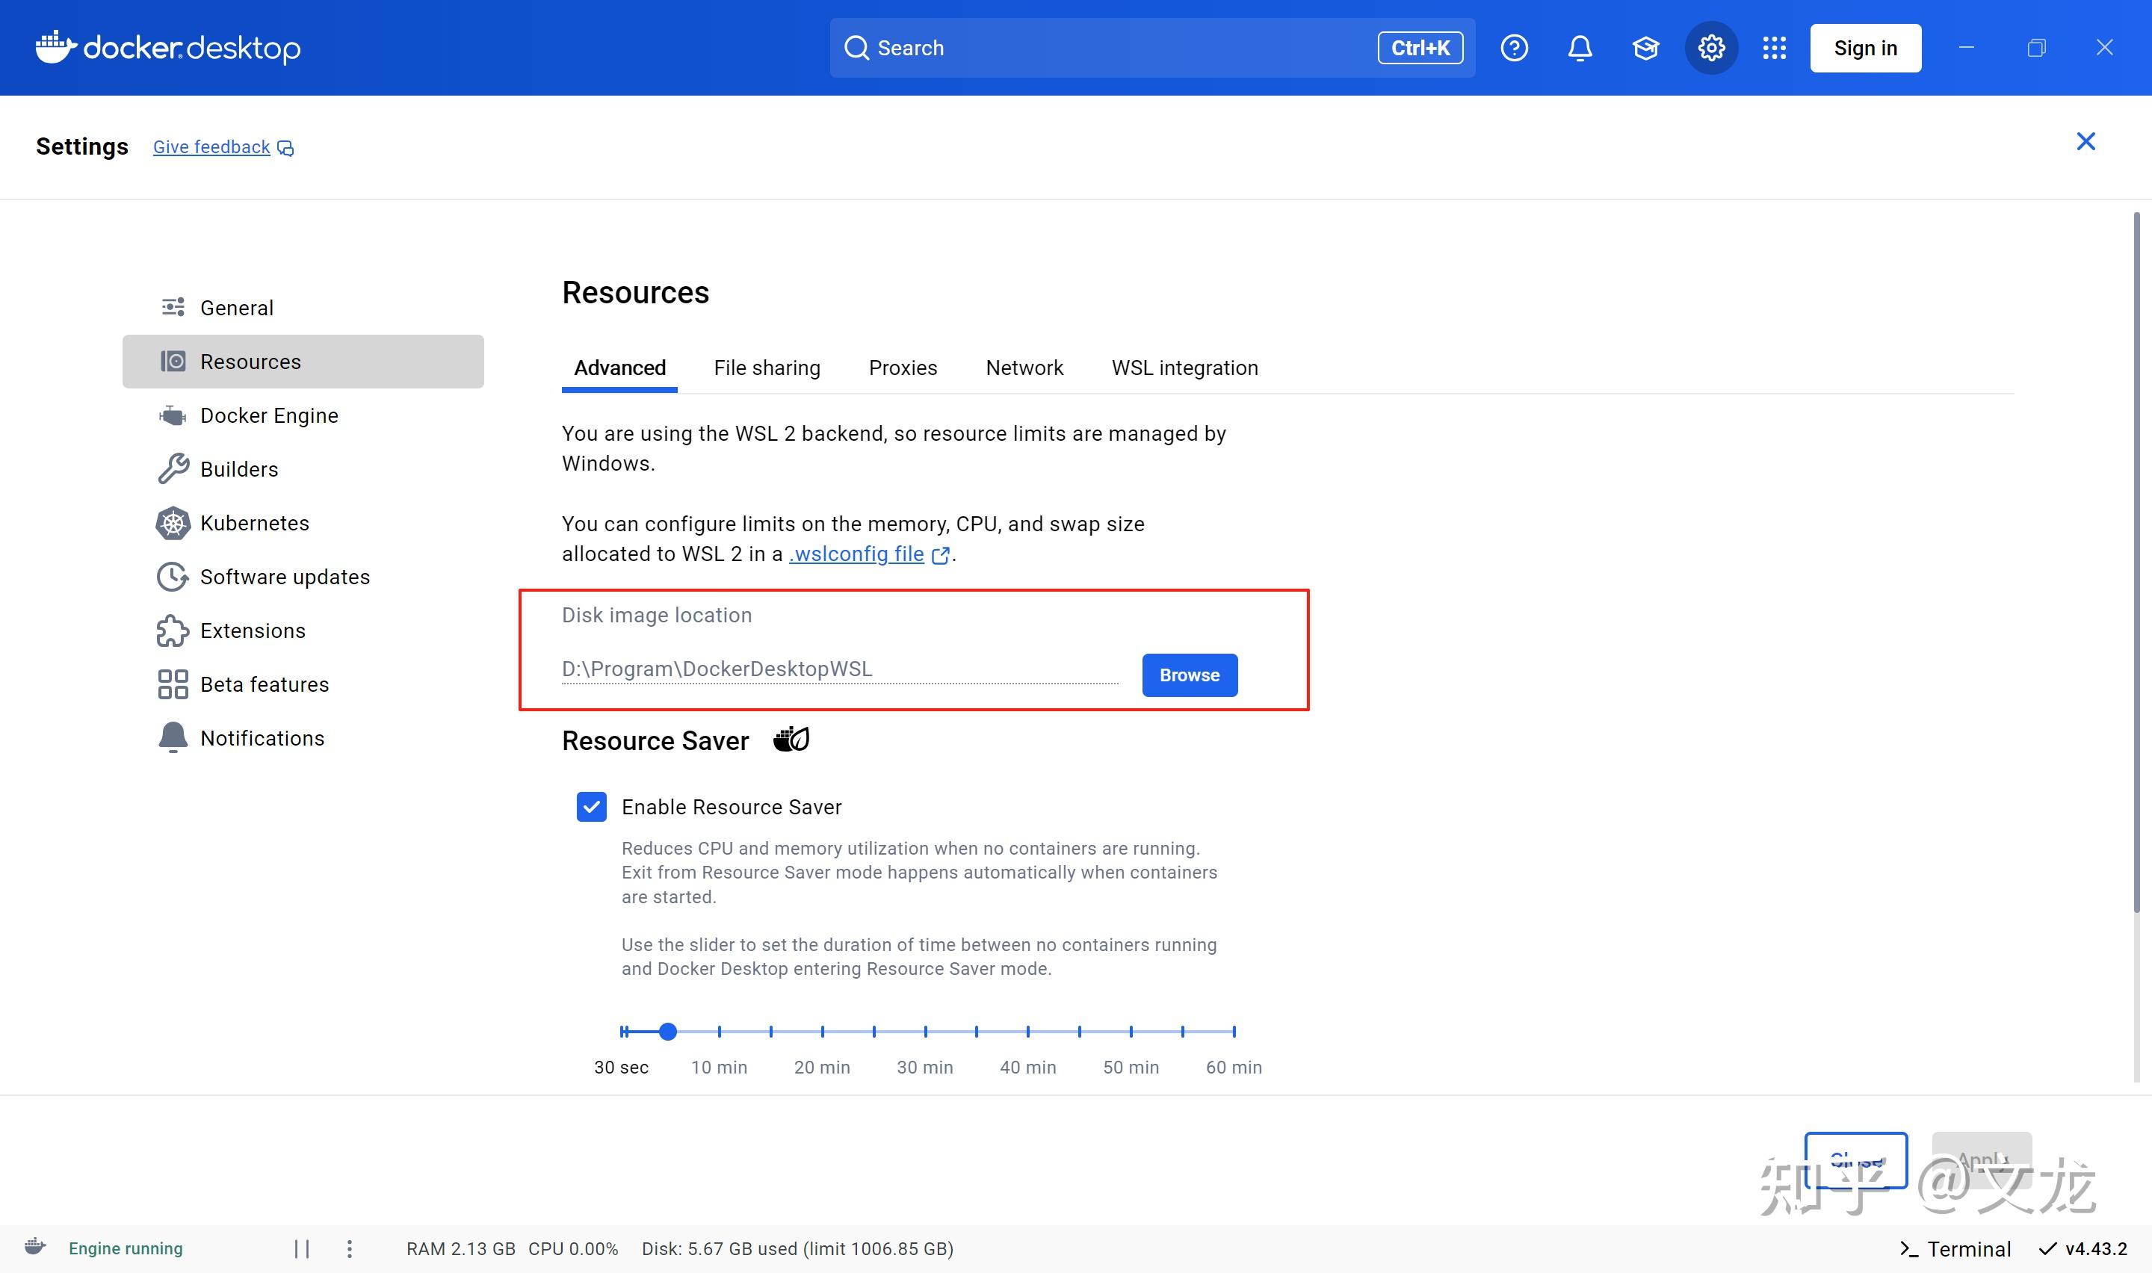Click the Settings gear icon

point(1711,48)
